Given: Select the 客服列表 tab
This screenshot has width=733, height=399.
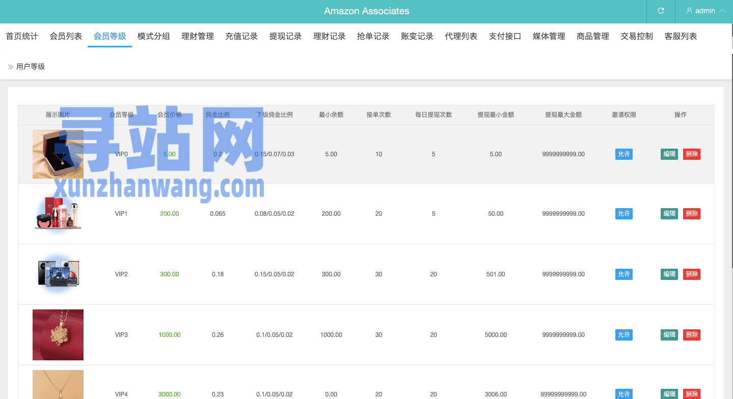Looking at the screenshot, I should point(681,36).
